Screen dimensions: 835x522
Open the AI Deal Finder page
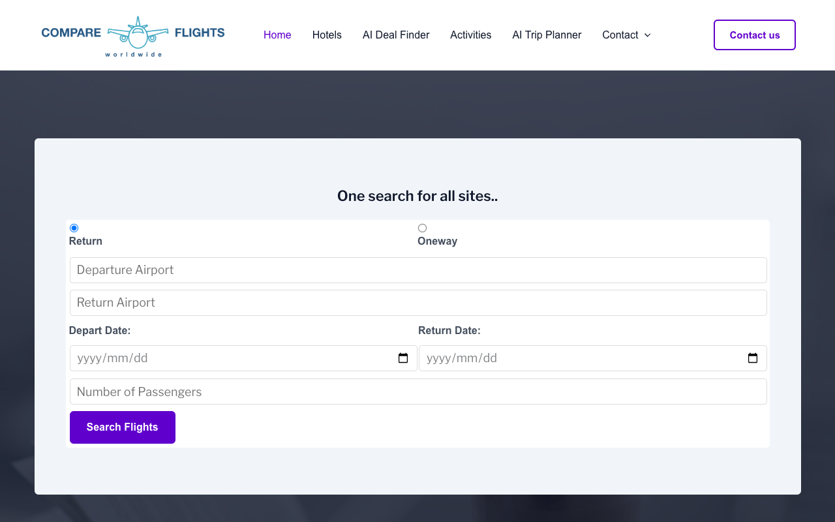[396, 35]
